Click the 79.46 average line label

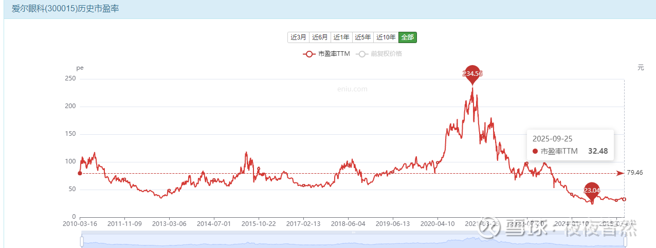635,173
